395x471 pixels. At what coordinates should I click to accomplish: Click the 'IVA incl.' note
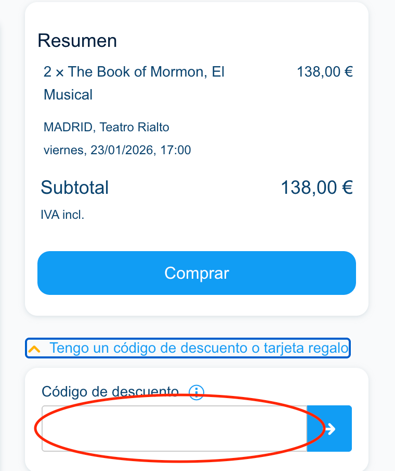tap(62, 215)
